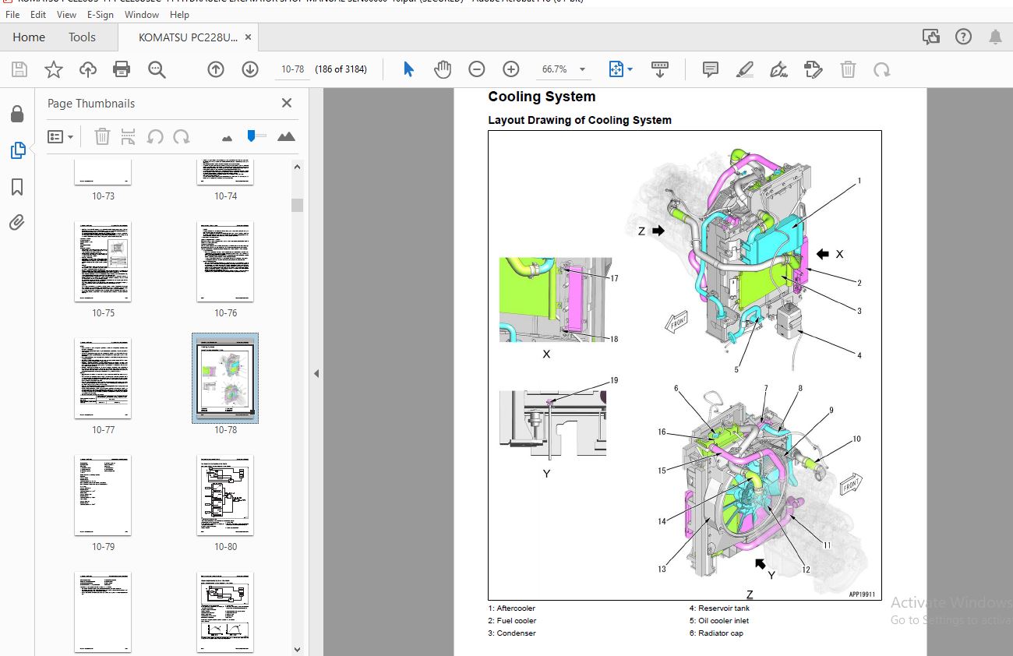Click the lock security icon in sidebar

17,115
